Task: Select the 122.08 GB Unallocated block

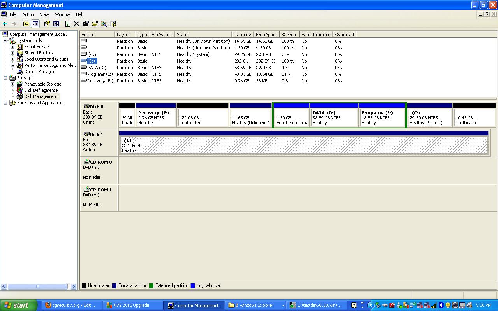Action: 203,115
